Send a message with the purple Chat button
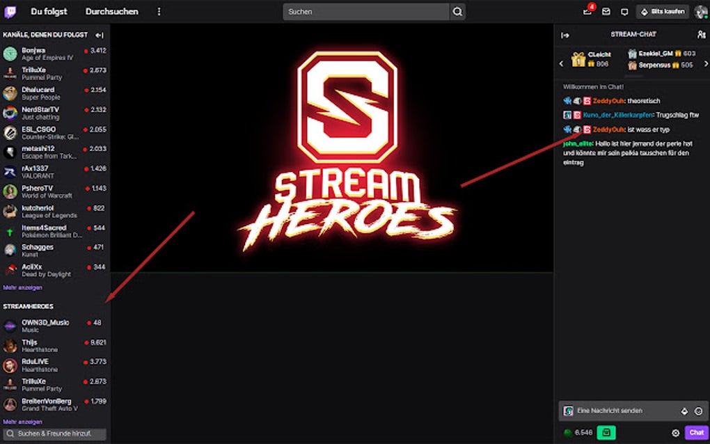This screenshot has height=444, width=710. pyautogui.click(x=697, y=432)
